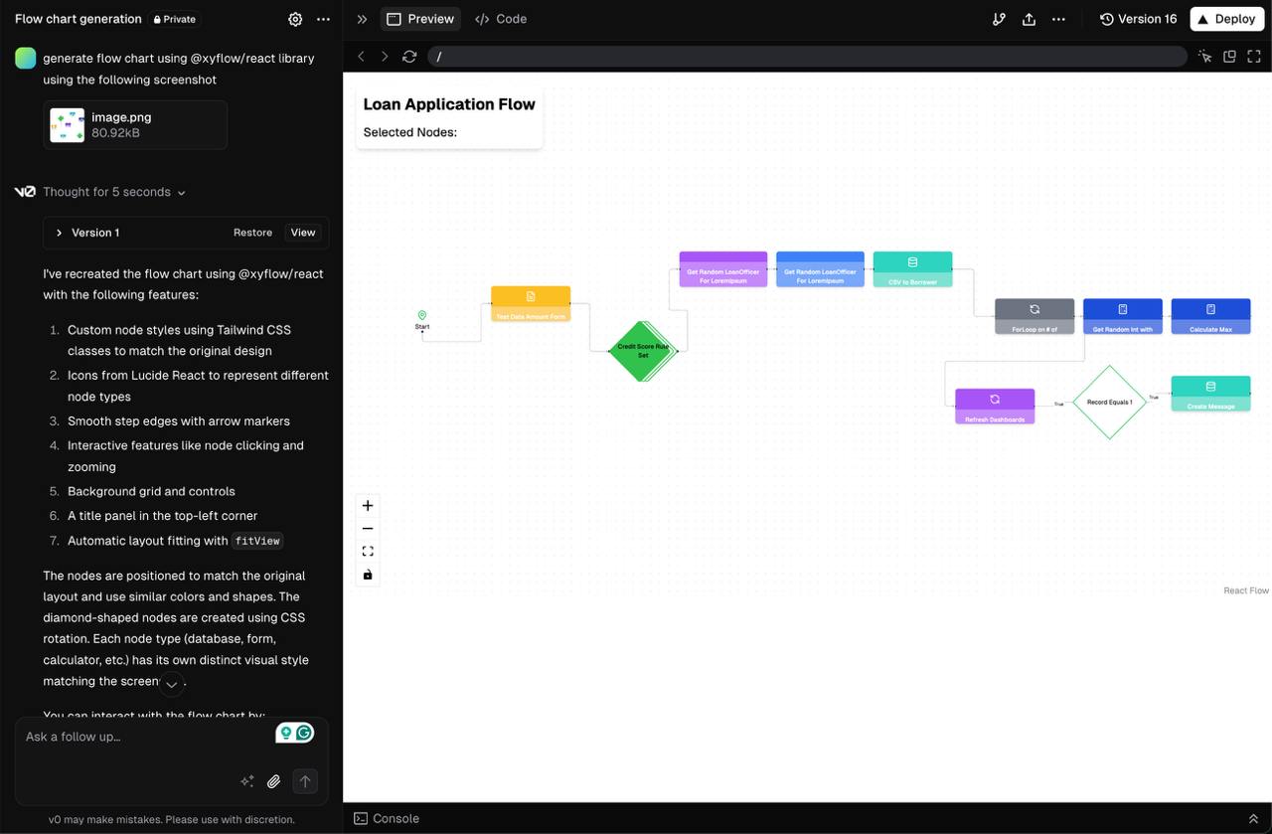Click the refresh preview icon
The width and height of the screenshot is (1272, 834).
point(409,57)
